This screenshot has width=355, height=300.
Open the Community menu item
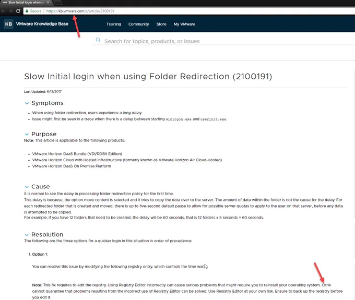pyautogui.click(x=138, y=24)
